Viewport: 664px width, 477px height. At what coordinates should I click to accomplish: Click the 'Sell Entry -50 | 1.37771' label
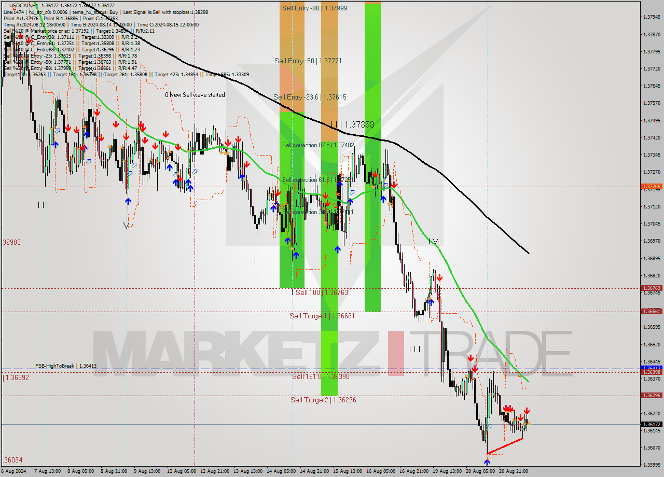point(308,61)
